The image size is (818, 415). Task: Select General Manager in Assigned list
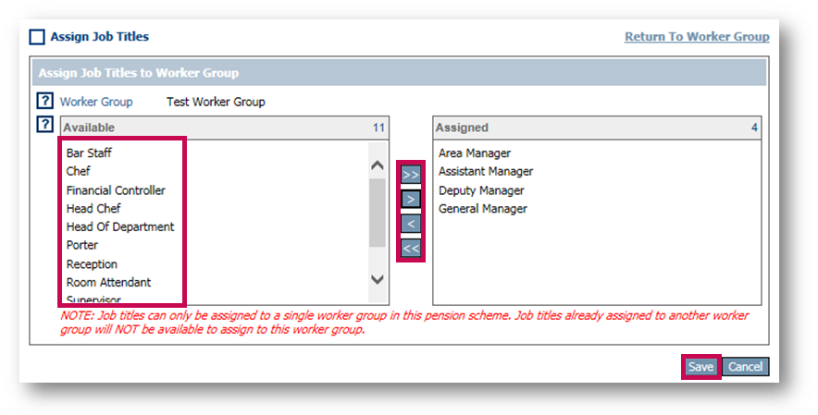tap(483, 209)
